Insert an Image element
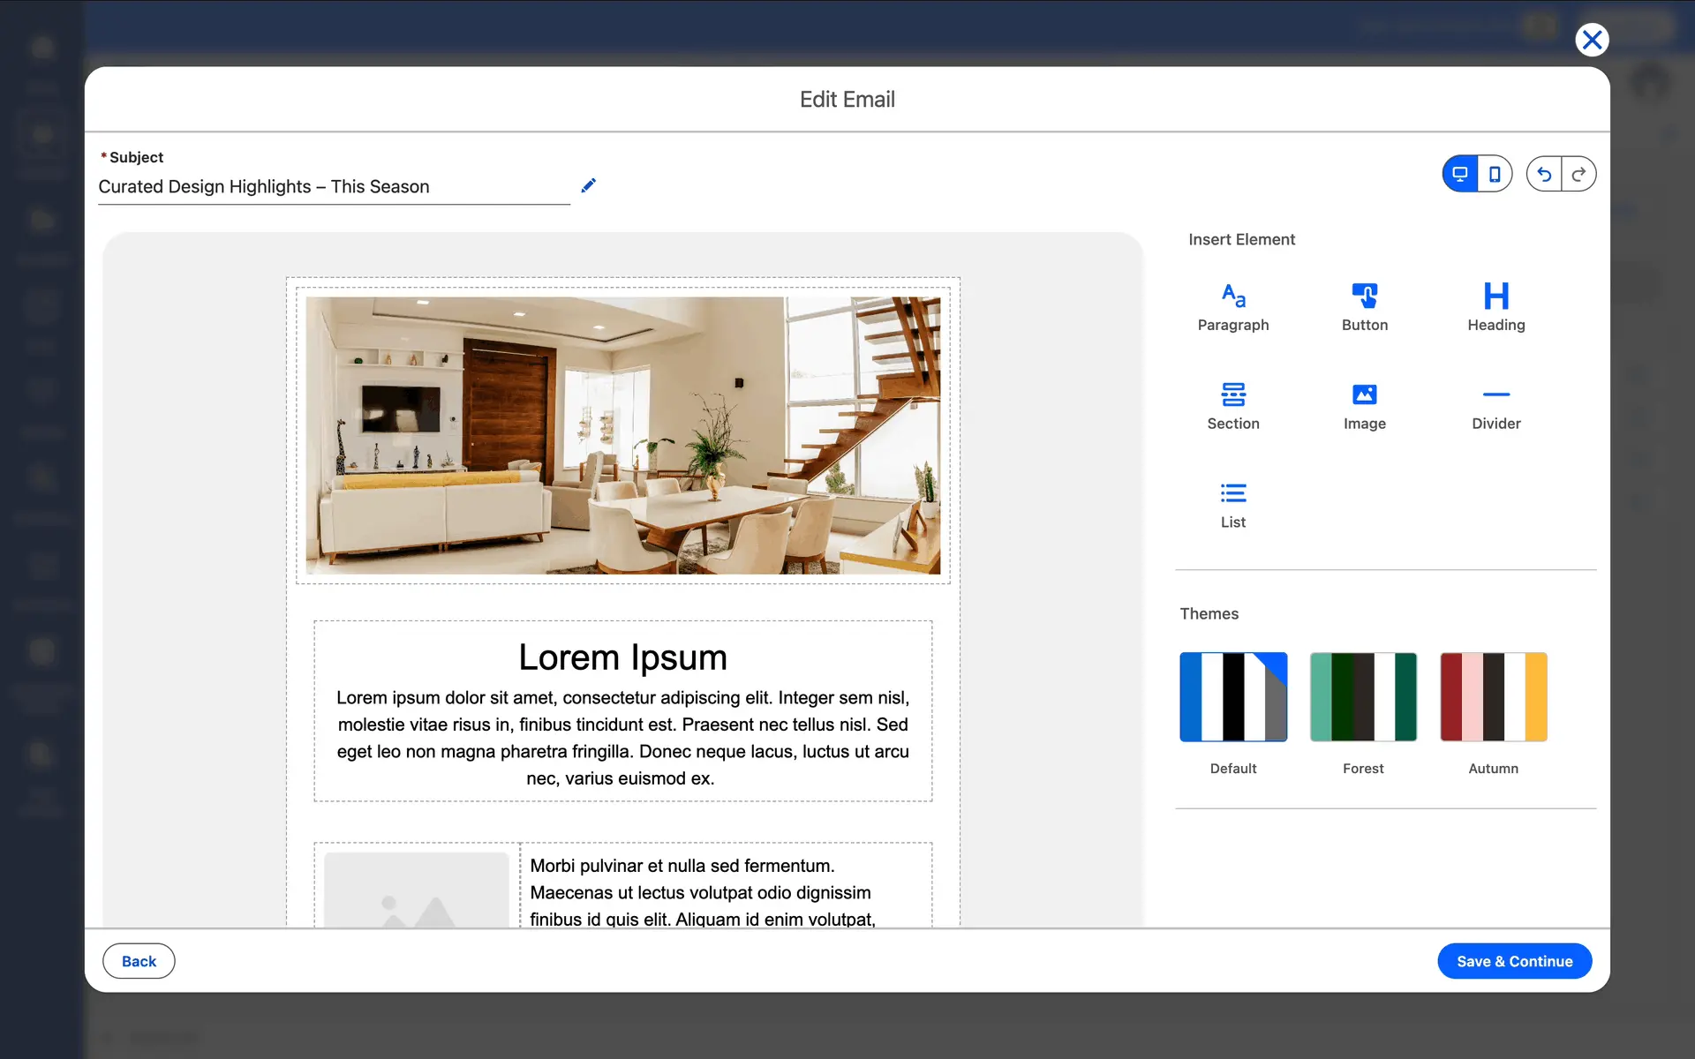This screenshot has width=1695, height=1059. coord(1364,405)
